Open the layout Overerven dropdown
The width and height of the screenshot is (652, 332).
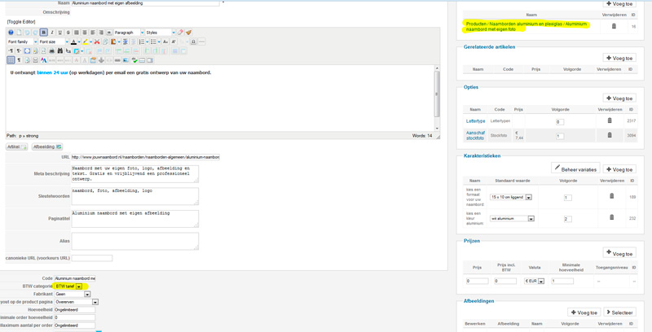pos(77,302)
